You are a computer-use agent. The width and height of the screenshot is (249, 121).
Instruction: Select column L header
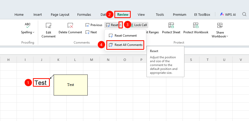click(75, 60)
